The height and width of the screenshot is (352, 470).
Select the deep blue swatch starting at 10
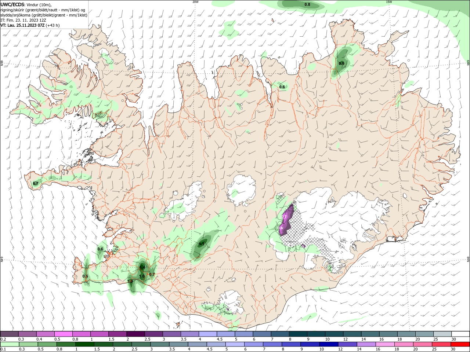tap(329, 344)
